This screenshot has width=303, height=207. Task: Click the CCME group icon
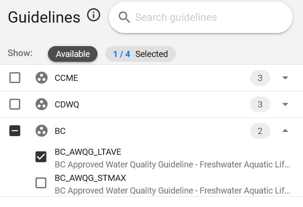tap(41, 78)
